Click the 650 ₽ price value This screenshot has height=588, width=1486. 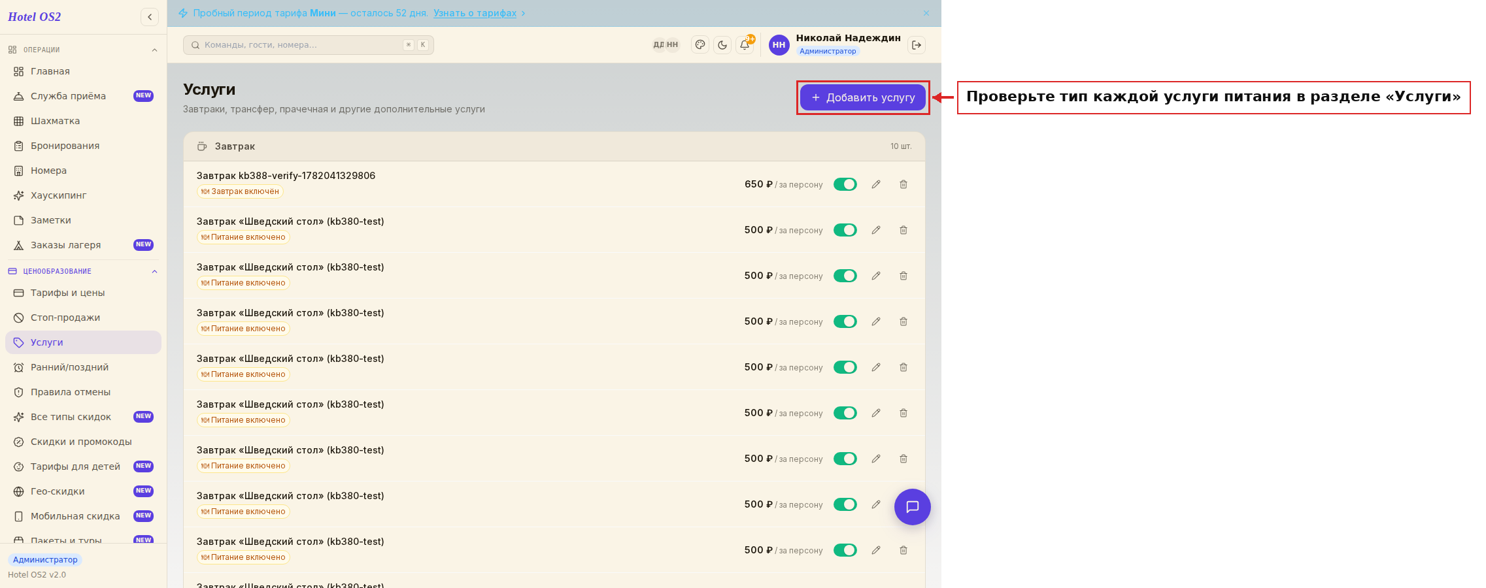758,184
